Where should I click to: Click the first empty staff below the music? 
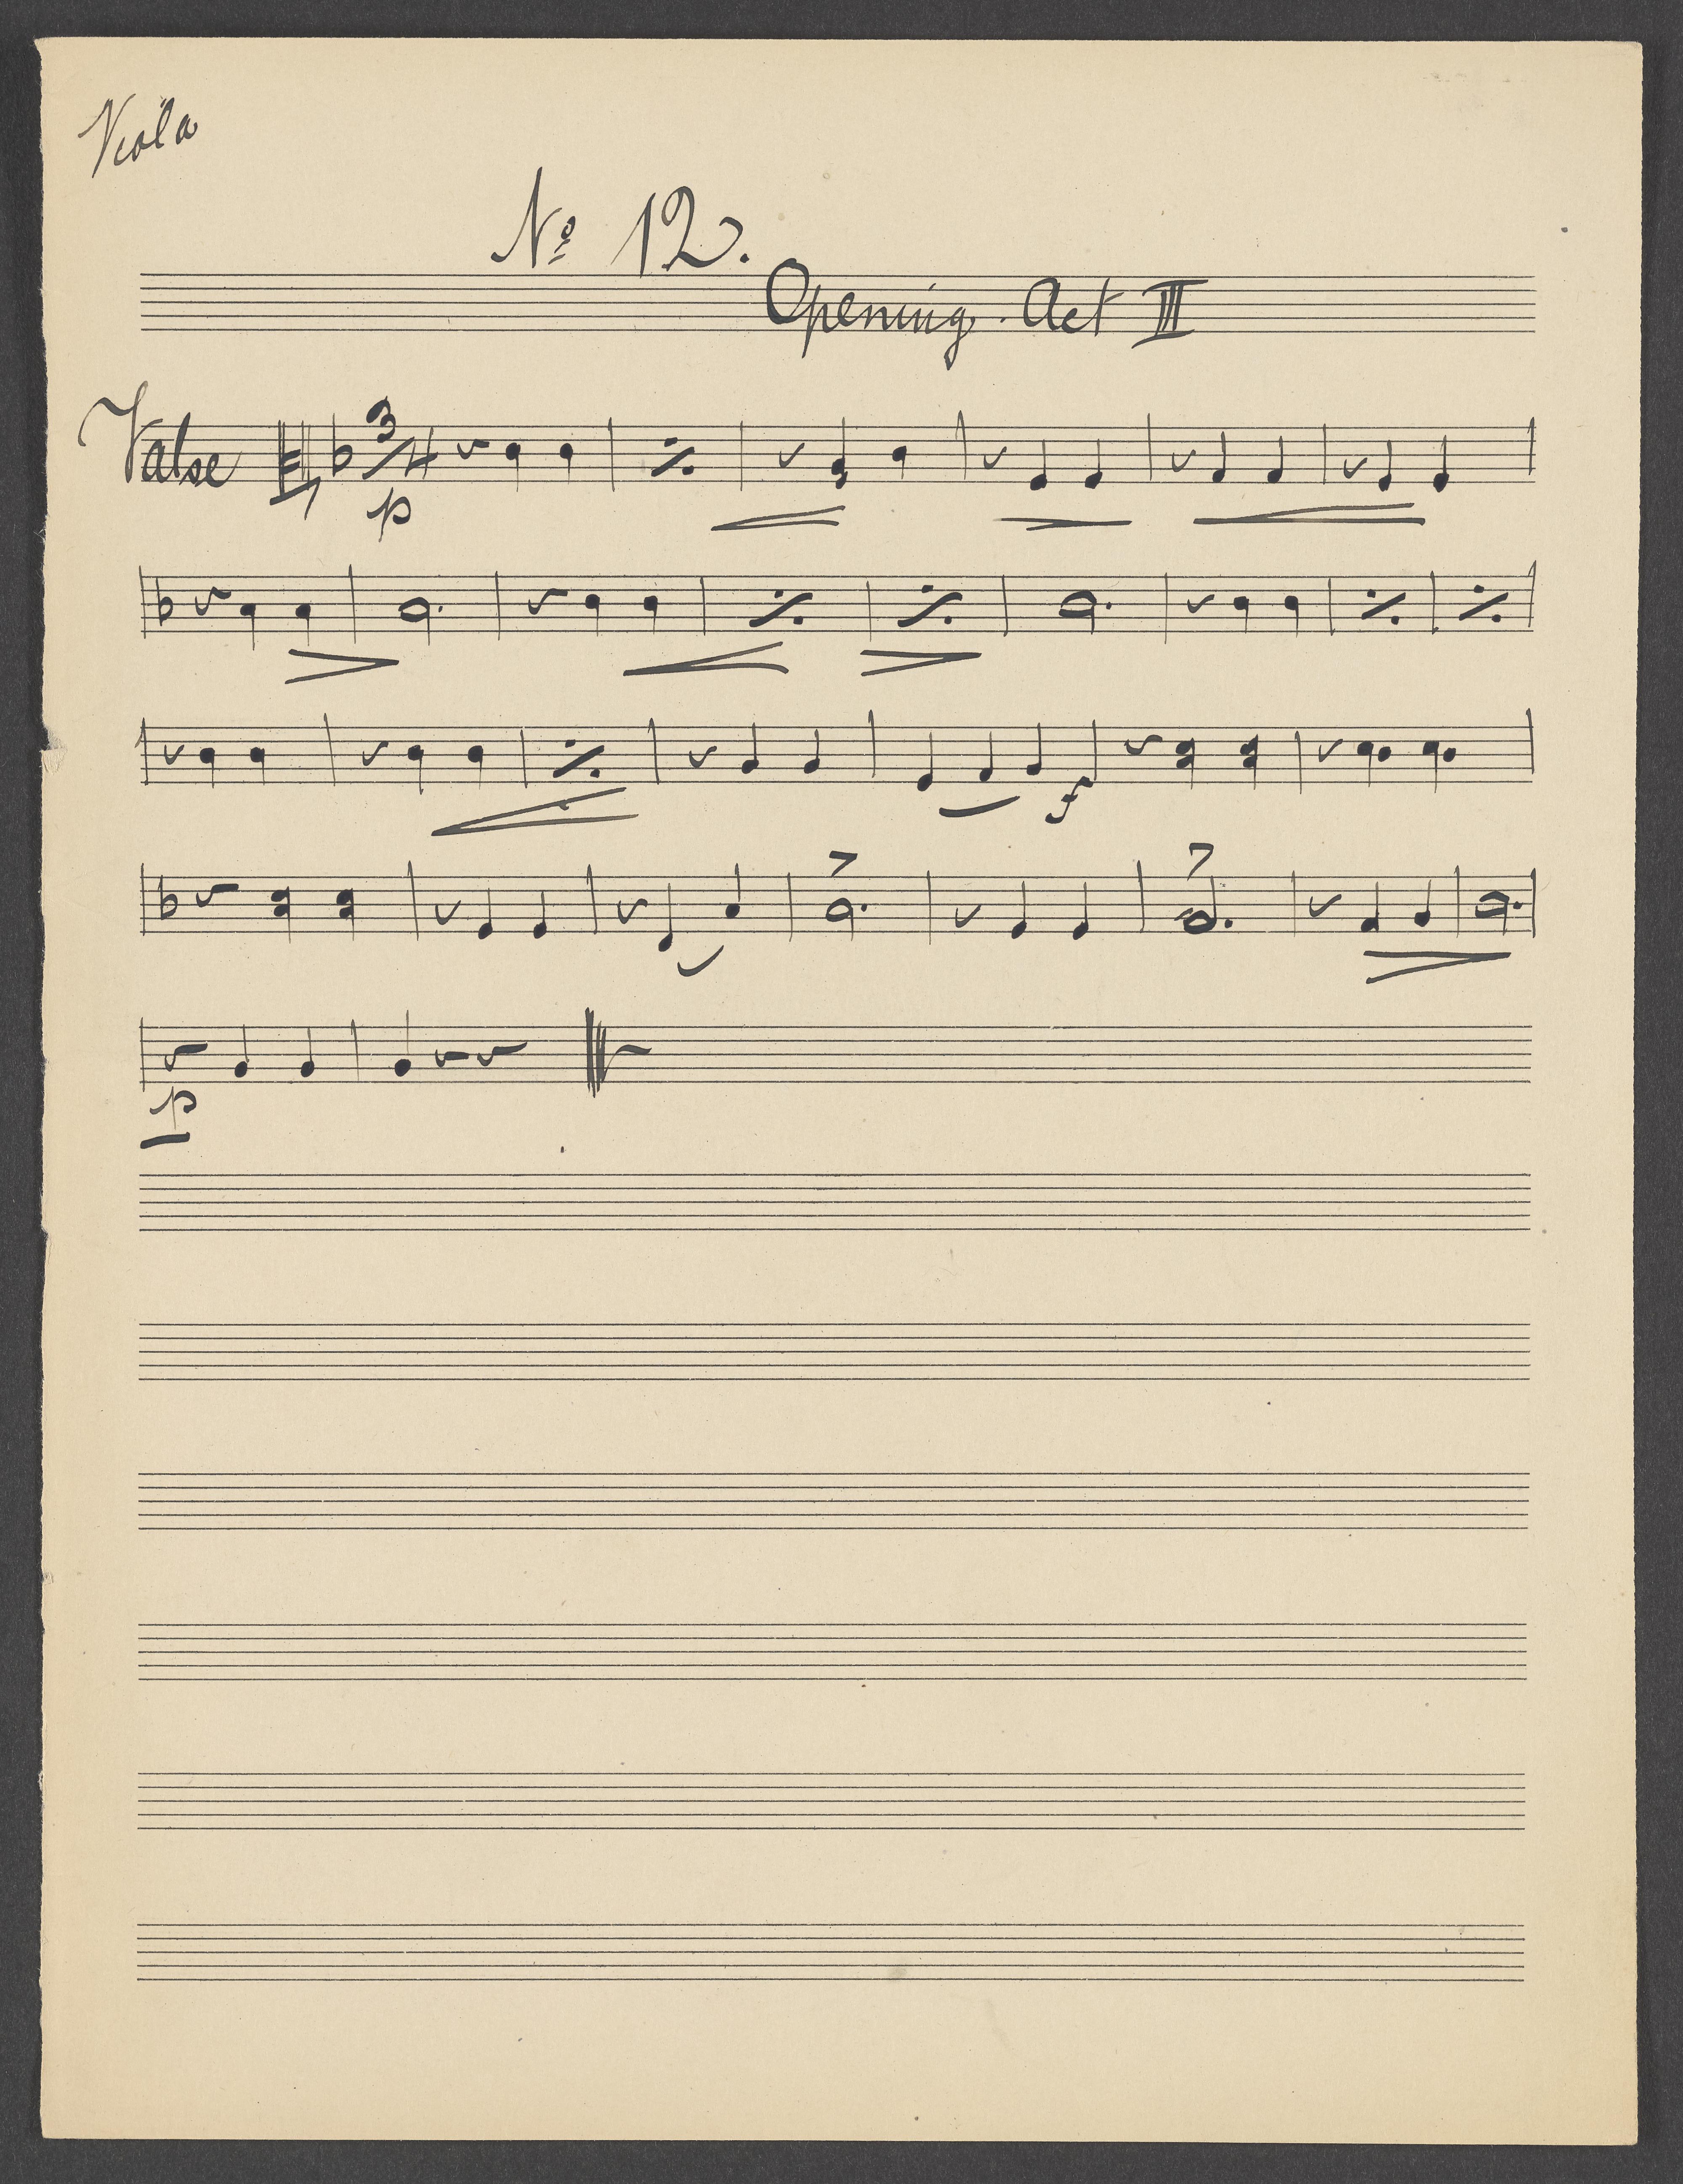pos(835,1201)
